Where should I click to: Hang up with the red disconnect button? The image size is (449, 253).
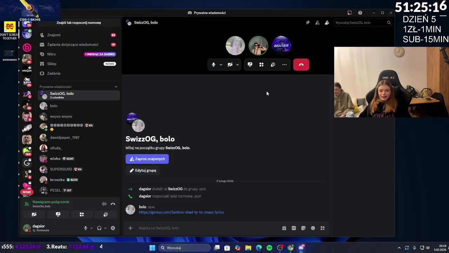pos(301,65)
